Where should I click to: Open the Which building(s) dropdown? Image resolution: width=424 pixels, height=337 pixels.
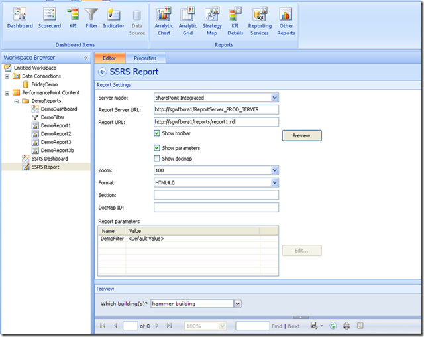(237, 304)
